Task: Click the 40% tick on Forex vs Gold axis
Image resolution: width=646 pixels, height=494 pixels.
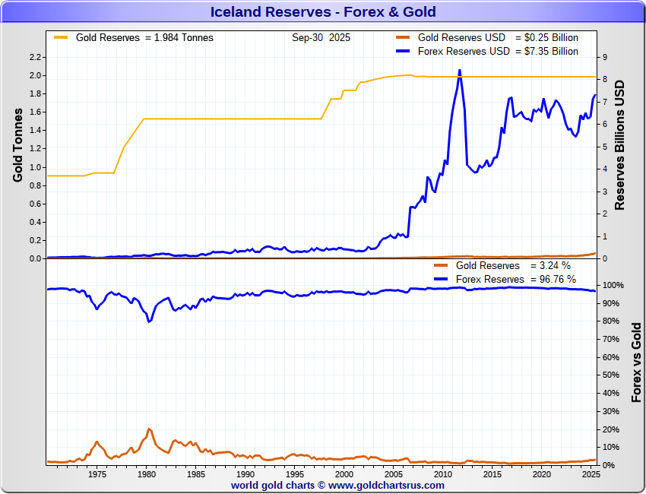Action: coord(611,393)
